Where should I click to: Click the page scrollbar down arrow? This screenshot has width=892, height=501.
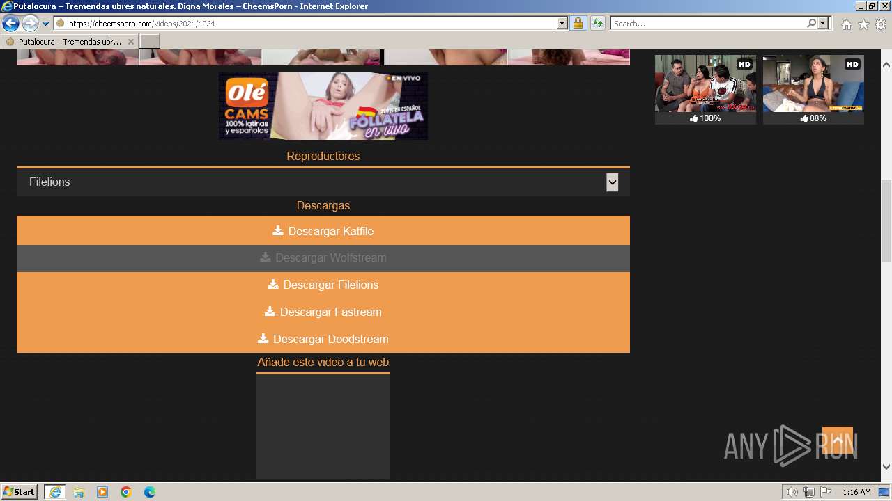point(886,467)
